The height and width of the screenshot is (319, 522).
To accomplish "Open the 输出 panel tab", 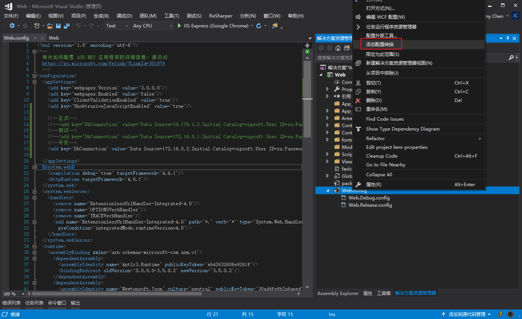I will (75, 303).
